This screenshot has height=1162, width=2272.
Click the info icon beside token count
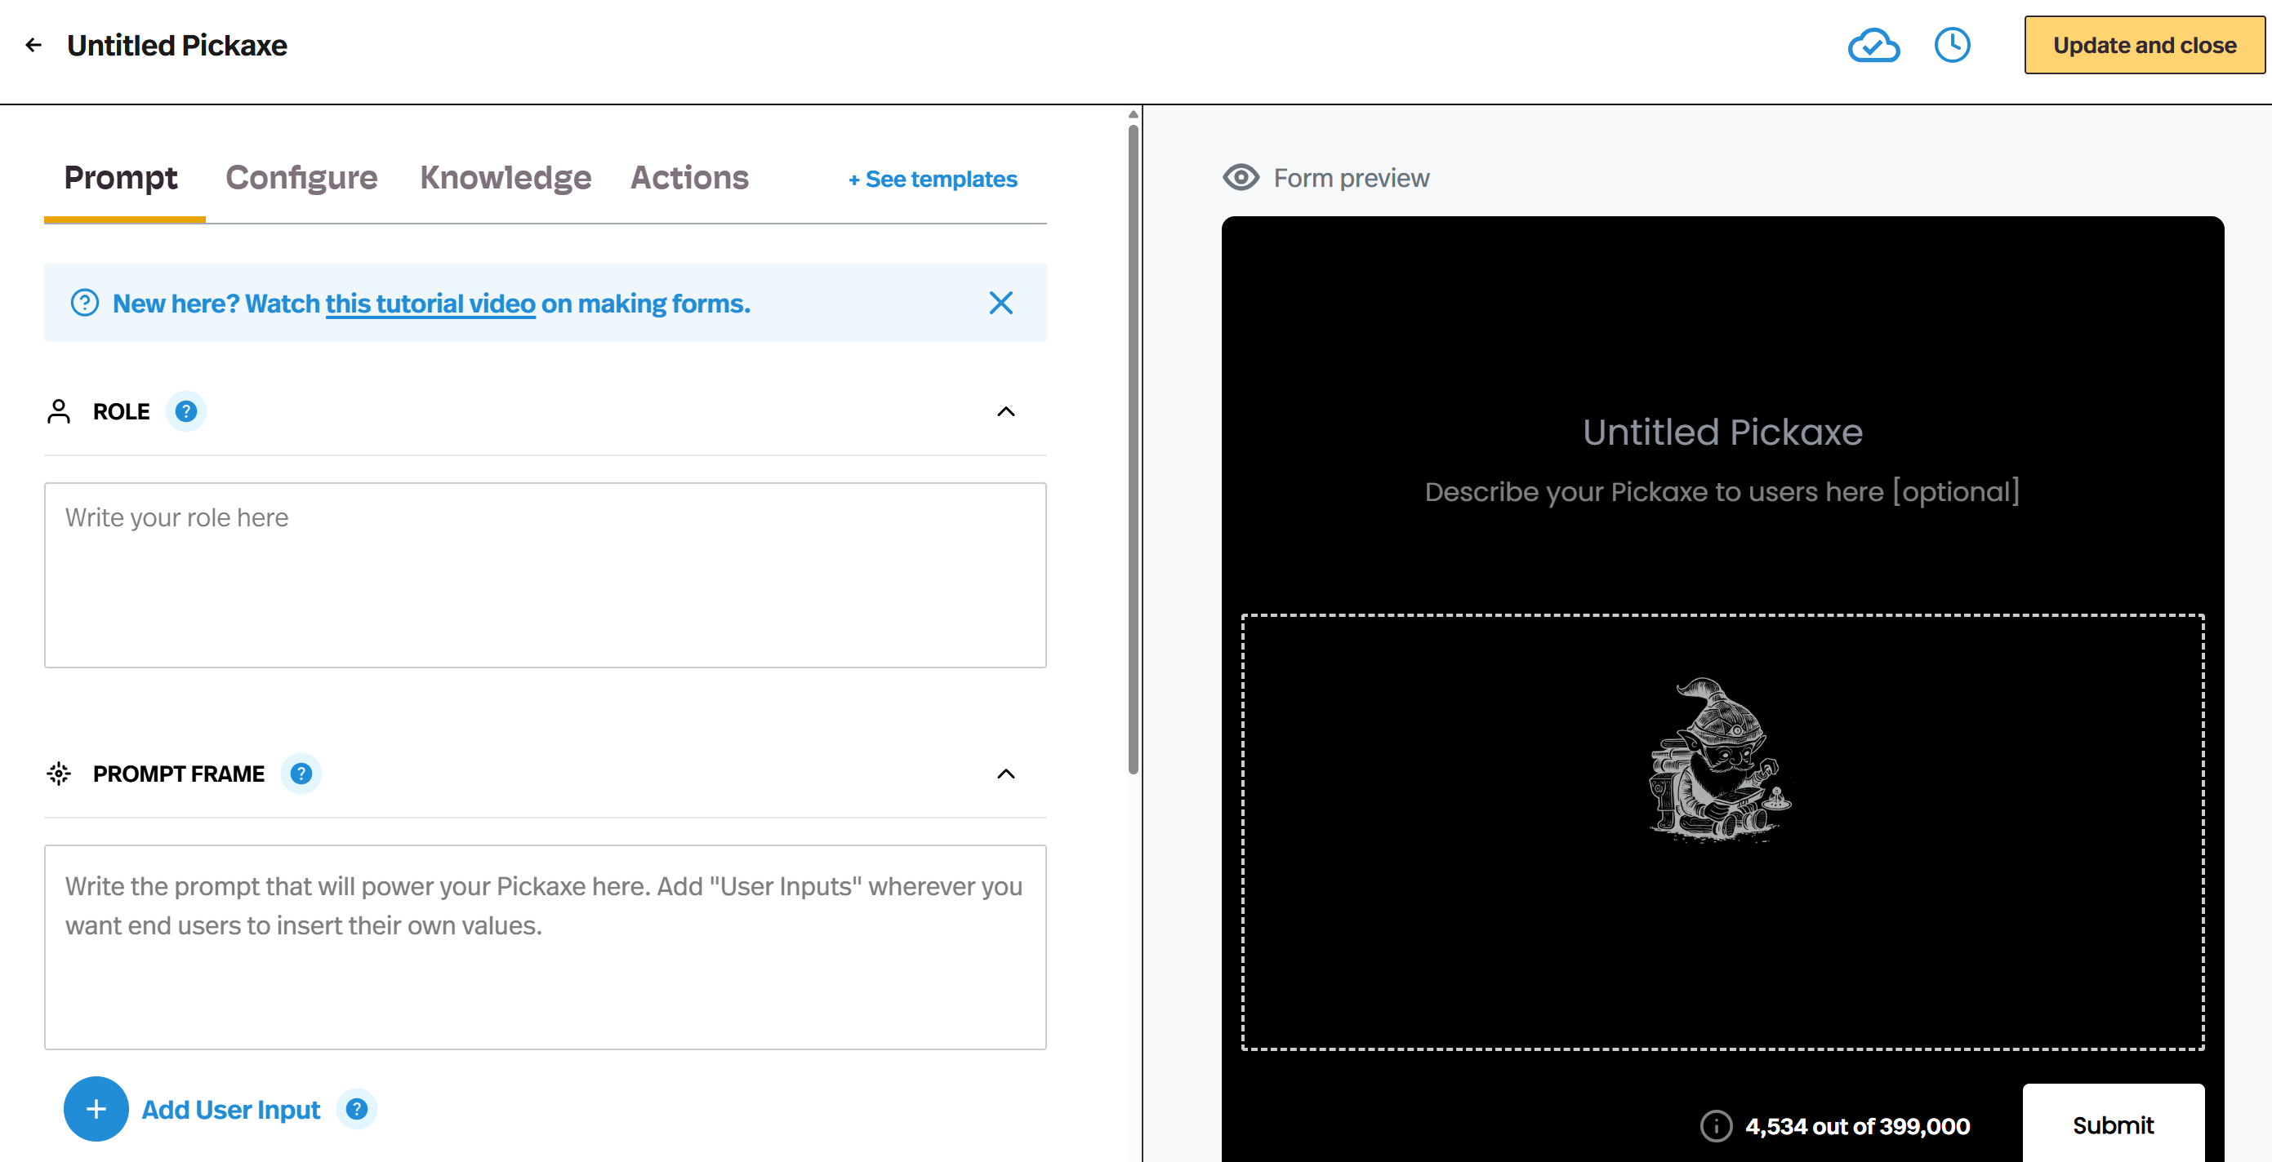tap(1716, 1125)
